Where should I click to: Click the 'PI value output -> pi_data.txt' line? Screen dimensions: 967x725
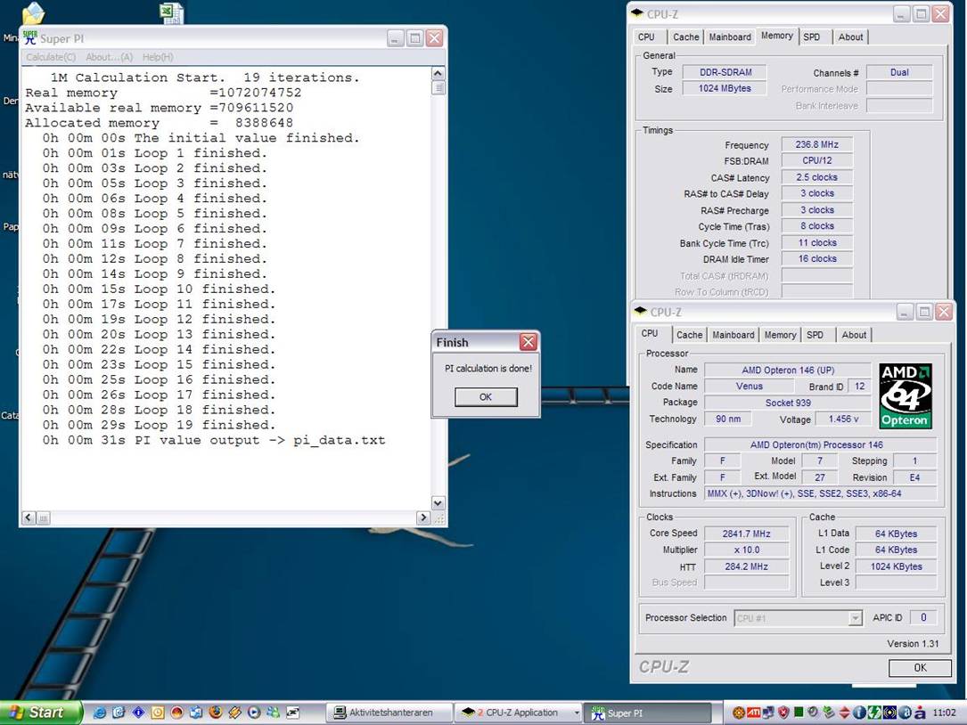(214, 440)
